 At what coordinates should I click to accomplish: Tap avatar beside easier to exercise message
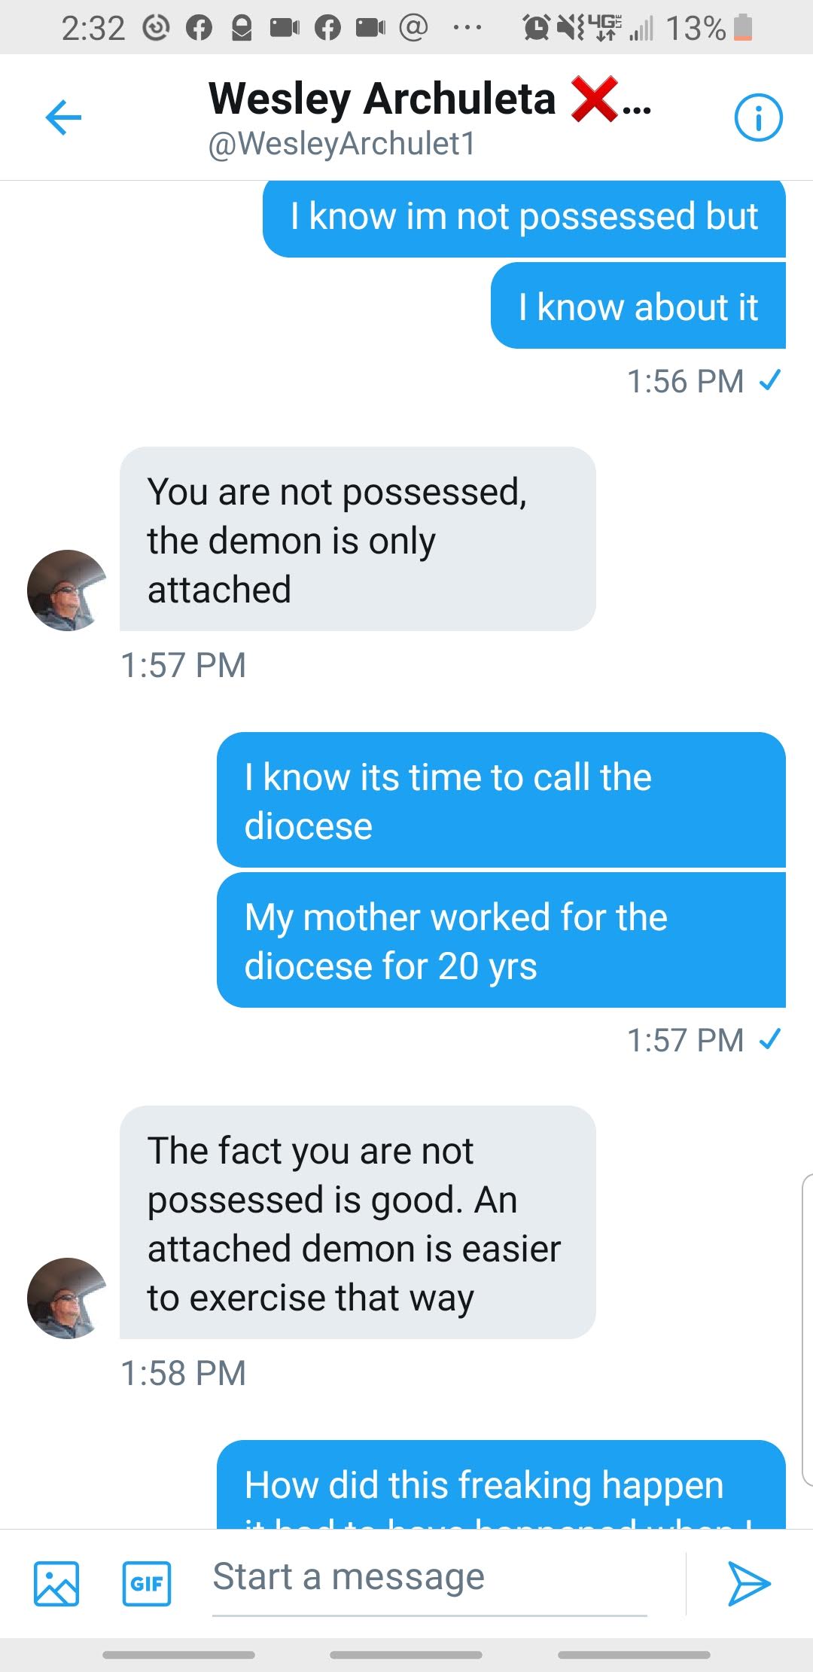[x=68, y=1298]
